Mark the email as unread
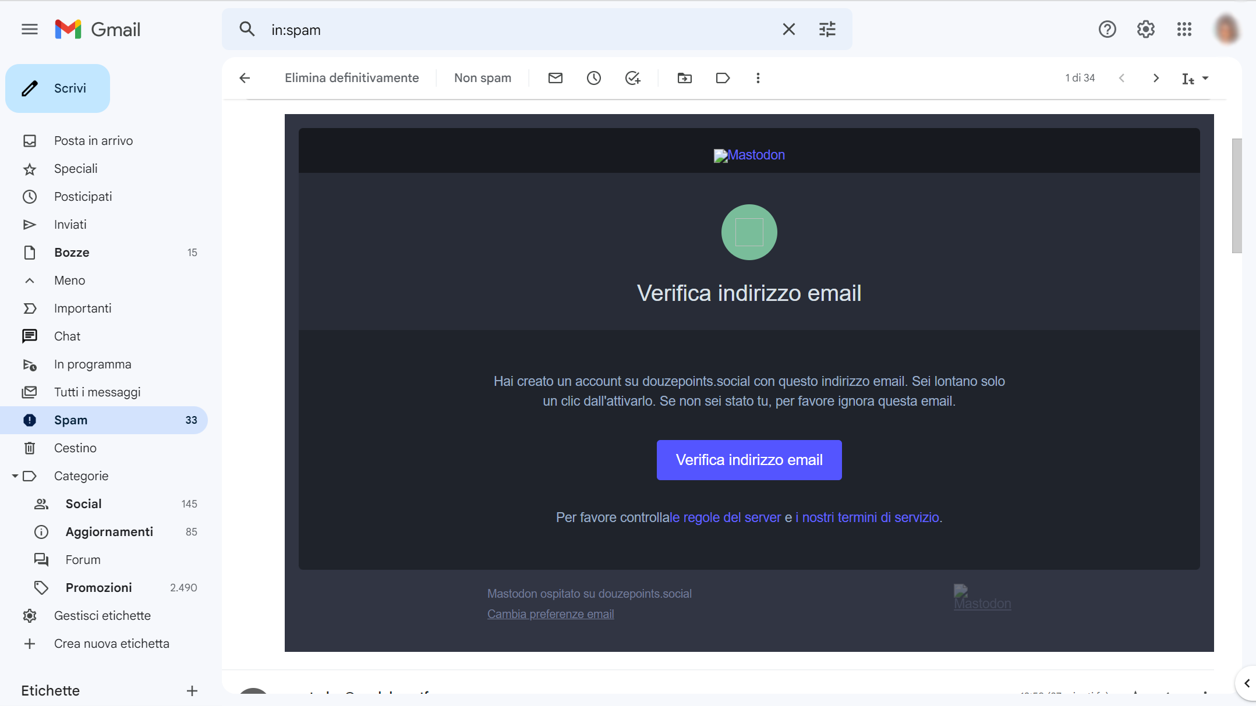1256x706 pixels. tap(555, 77)
